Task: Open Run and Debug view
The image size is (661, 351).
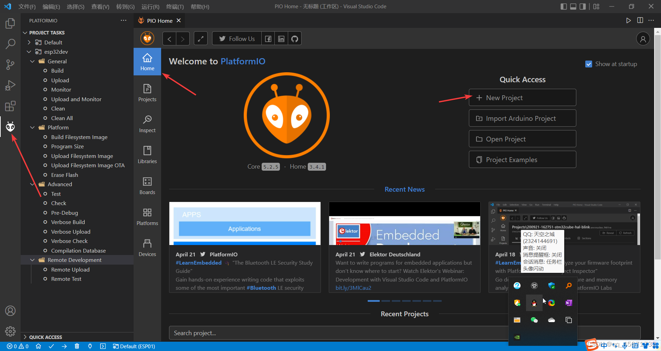Action: point(10,85)
